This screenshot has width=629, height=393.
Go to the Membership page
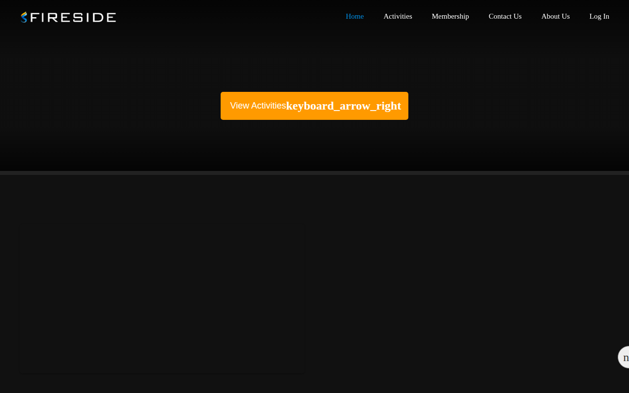point(450,16)
